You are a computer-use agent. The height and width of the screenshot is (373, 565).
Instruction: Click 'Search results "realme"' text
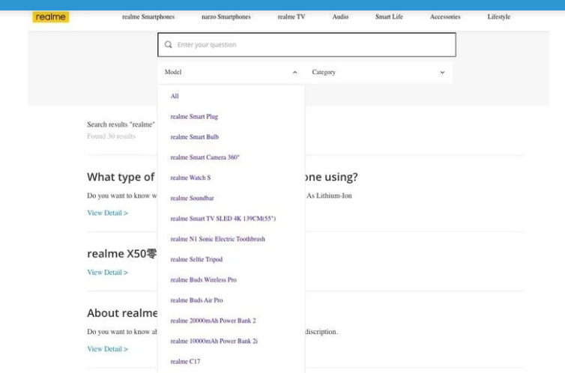click(121, 124)
